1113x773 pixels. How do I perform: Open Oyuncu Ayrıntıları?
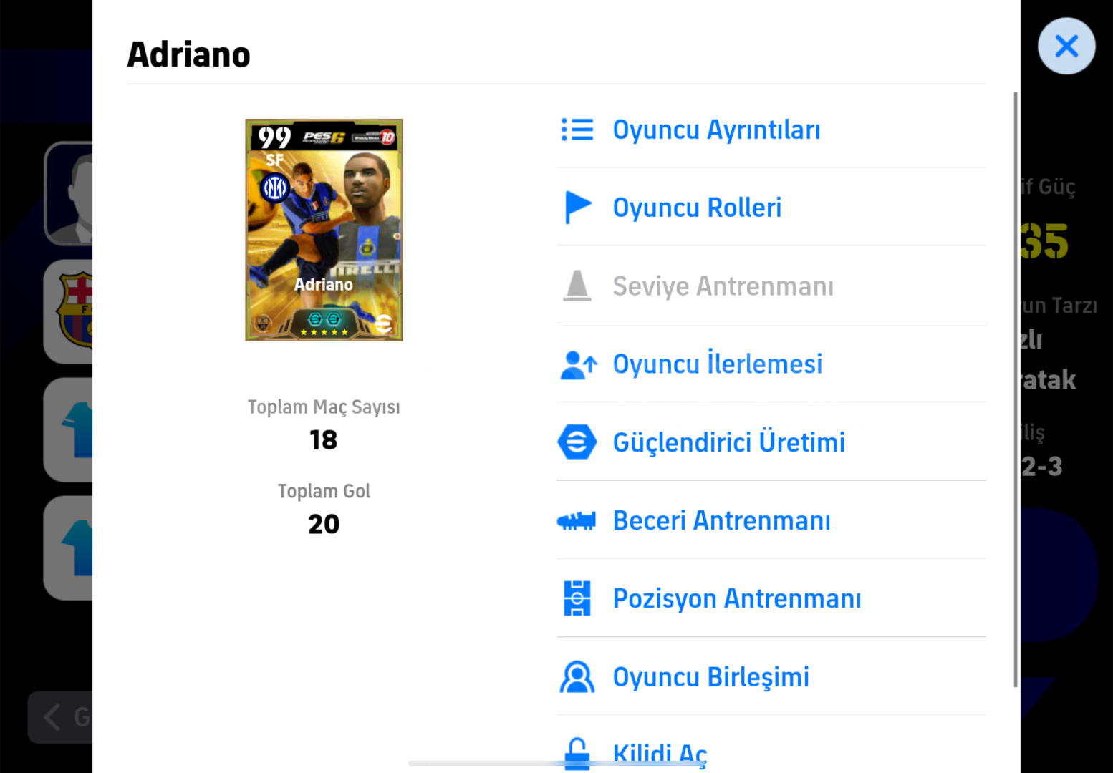coord(771,130)
